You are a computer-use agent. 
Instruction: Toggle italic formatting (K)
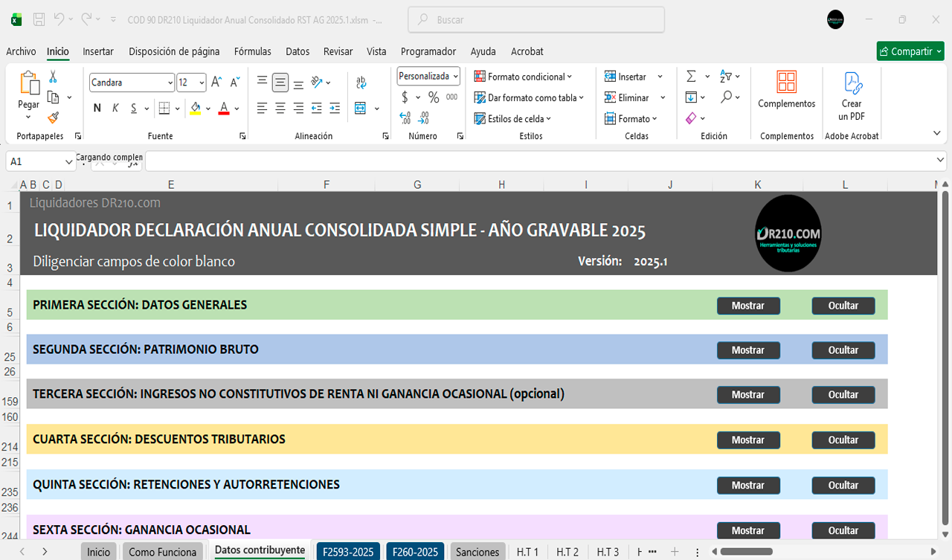pos(115,109)
